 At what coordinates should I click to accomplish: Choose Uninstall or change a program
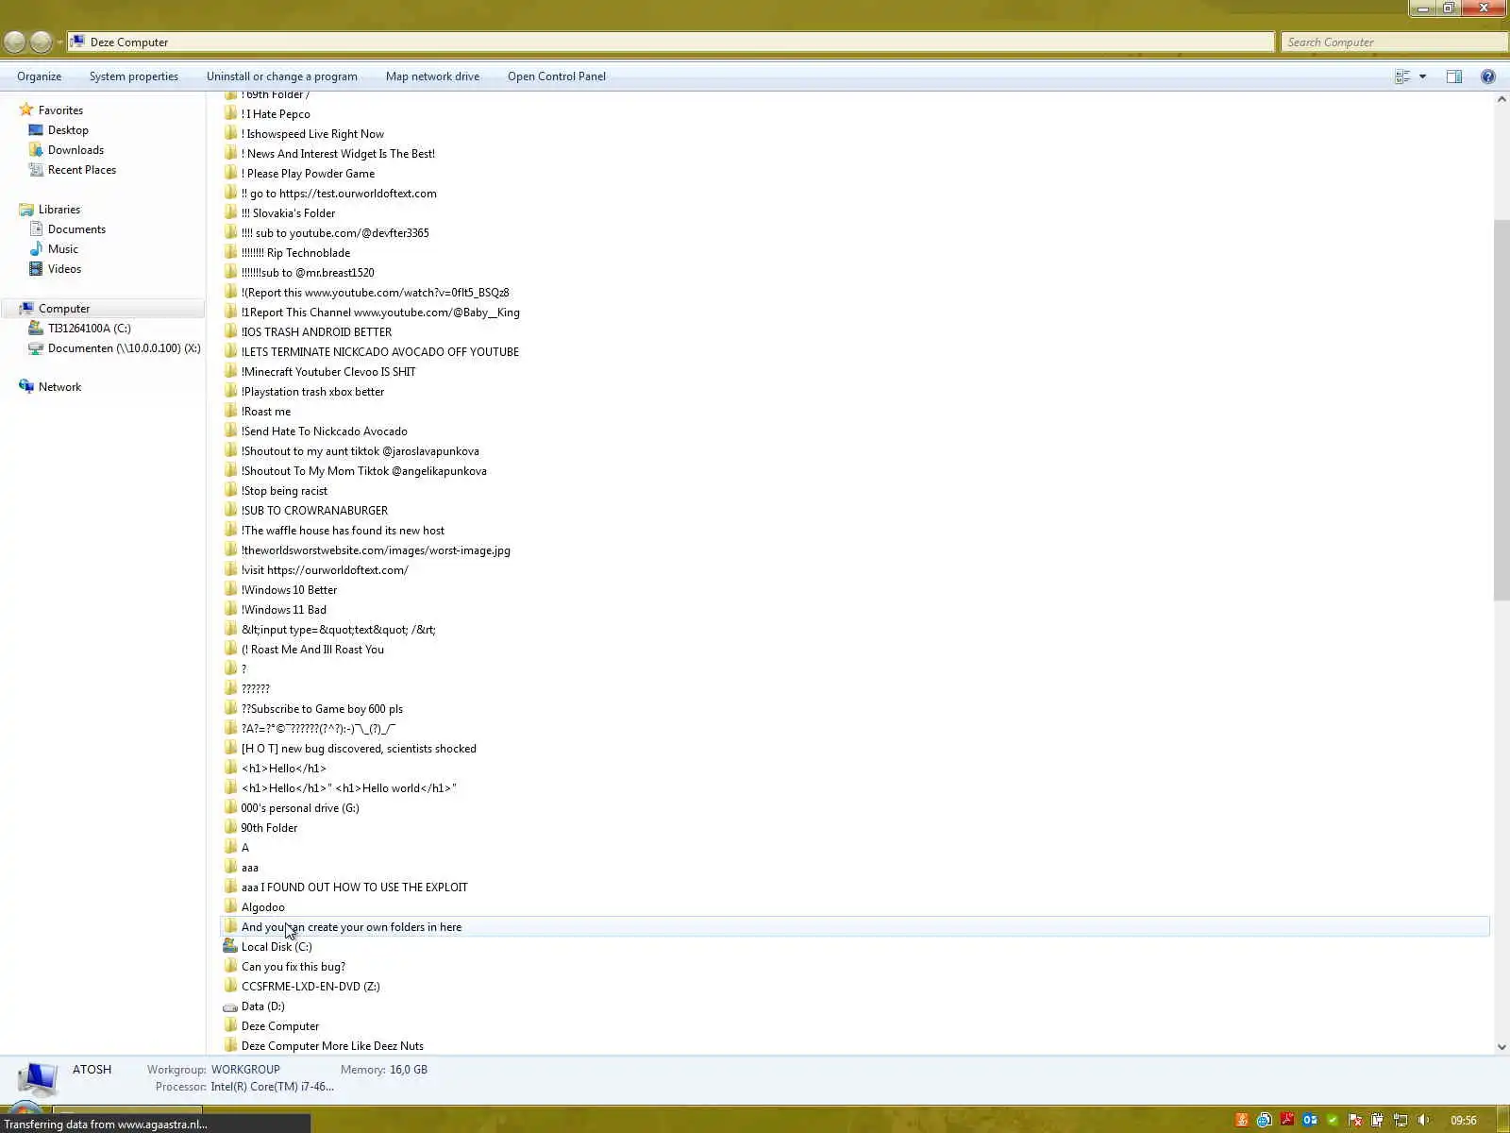282,76
